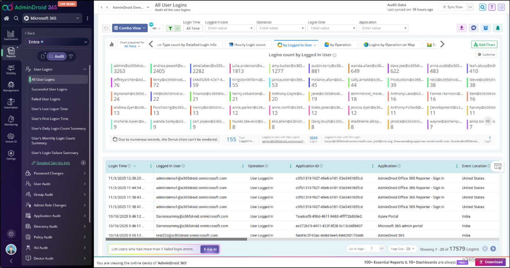Image resolution: width=510 pixels, height=268 pixels.
Task: Toggle the bar chart view icon near Chart prepared
Action: click(111, 44)
